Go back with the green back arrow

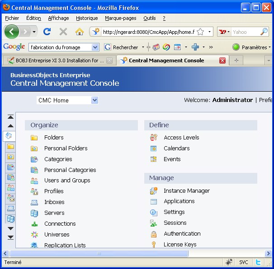click(x=12, y=32)
